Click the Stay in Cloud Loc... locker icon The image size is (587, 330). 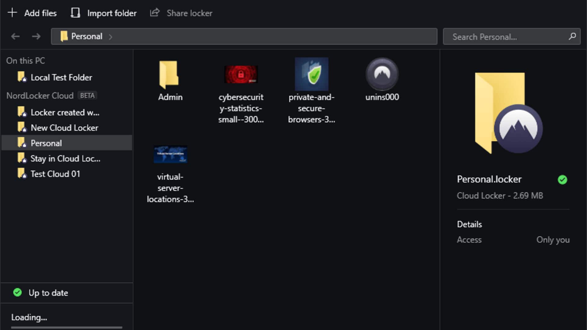point(22,158)
